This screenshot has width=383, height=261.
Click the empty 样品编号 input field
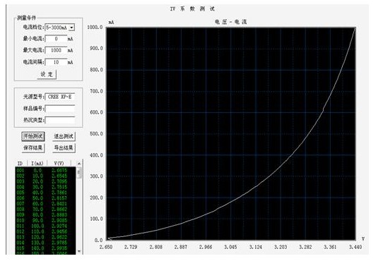[x=60, y=109]
